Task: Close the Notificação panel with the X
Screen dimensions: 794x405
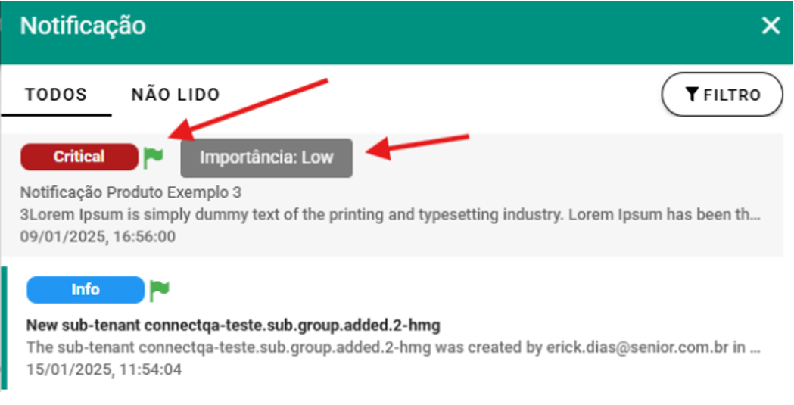Action: point(771,26)
